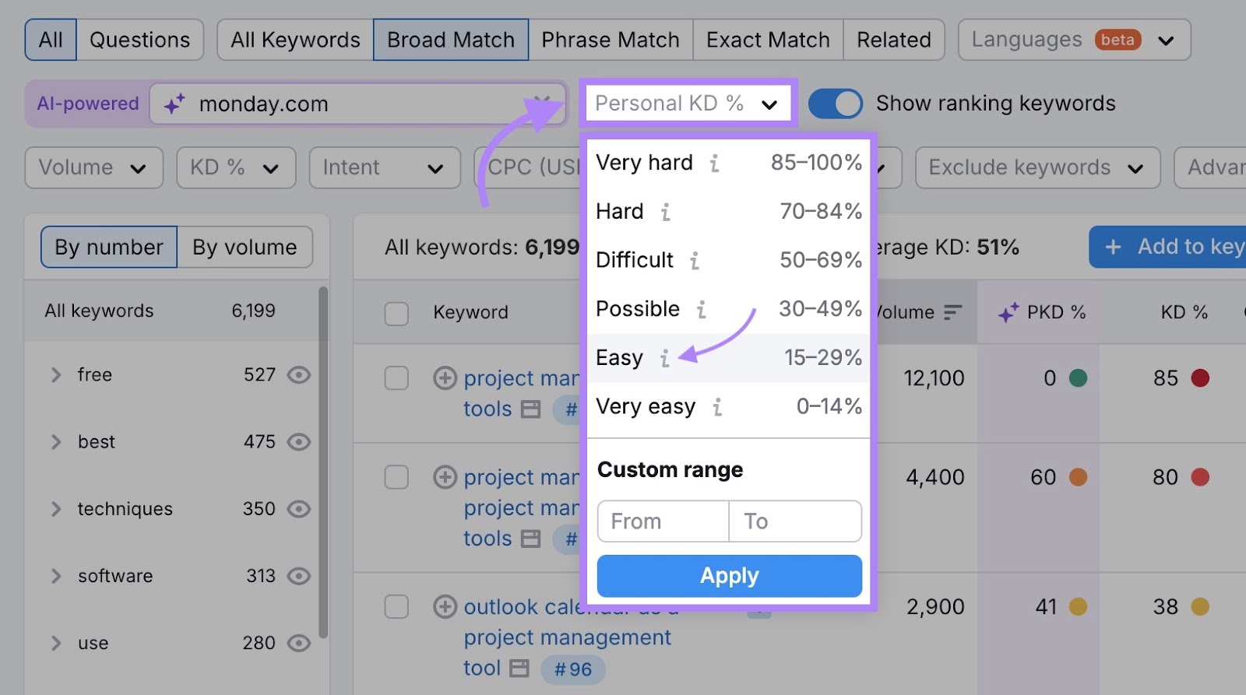
Task: Click the info icon next to Easy difficulty
Action: pos(664,358)
